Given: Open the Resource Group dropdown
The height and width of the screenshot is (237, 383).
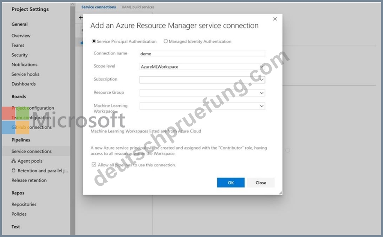Looking at the screenshot, I should point(202,93).
